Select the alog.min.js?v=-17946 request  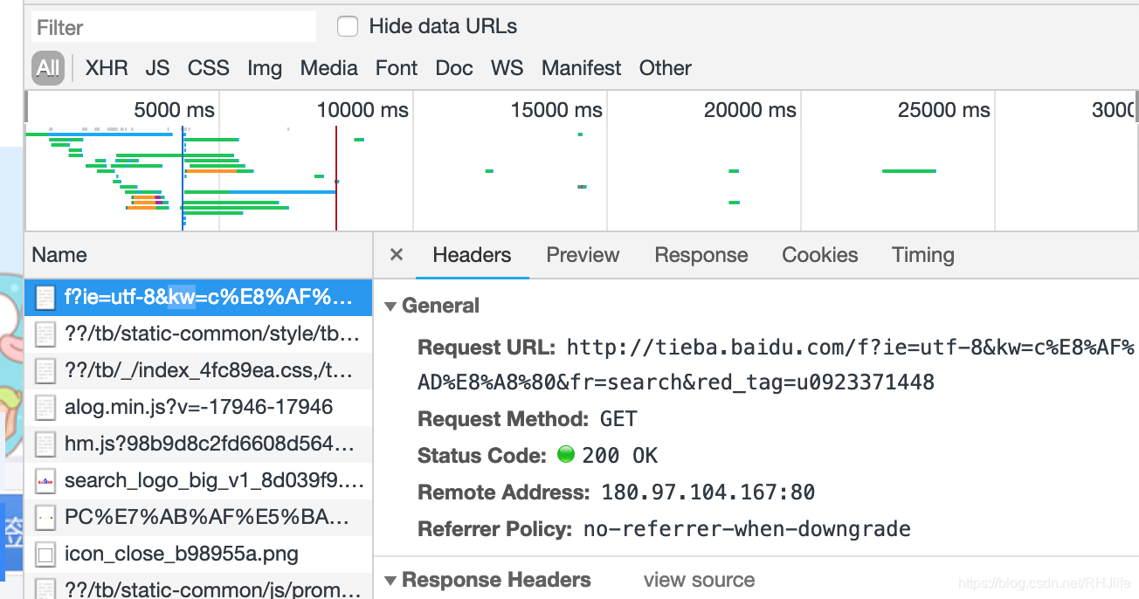point(198,407)
